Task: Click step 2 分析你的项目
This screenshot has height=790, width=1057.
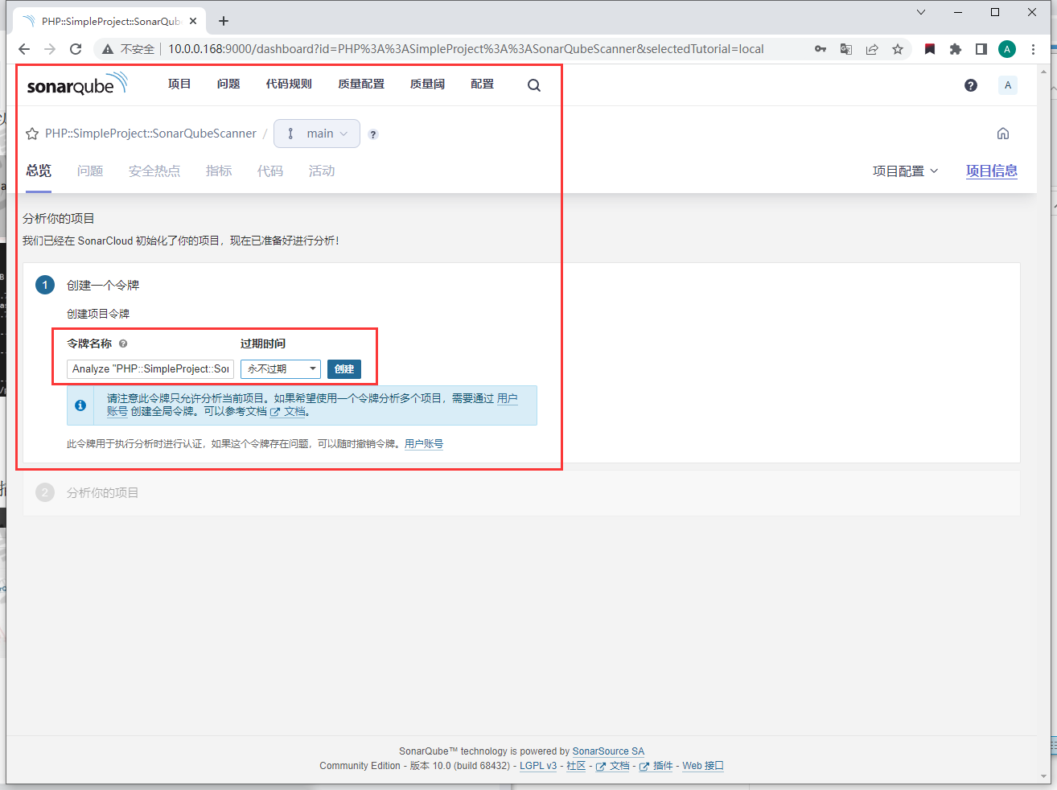Action: (103, 492)
